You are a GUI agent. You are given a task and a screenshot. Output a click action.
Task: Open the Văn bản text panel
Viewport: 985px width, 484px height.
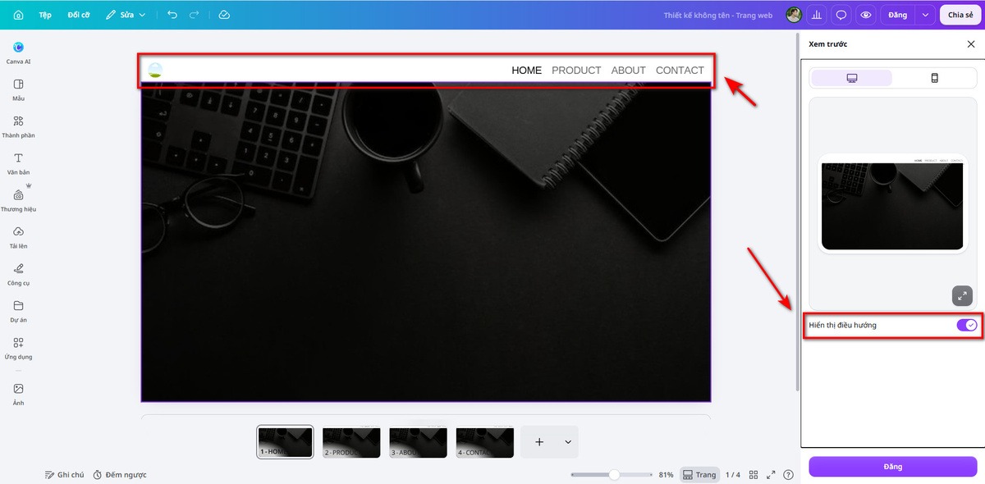(18, 163)
